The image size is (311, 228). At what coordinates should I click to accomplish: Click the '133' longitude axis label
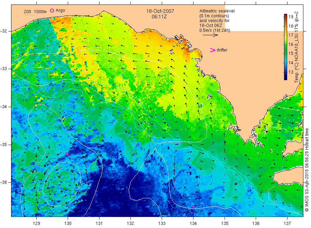[162, 224]
